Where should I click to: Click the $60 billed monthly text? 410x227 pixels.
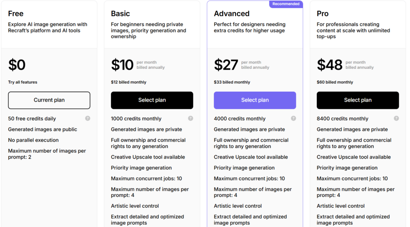(335, 82)
